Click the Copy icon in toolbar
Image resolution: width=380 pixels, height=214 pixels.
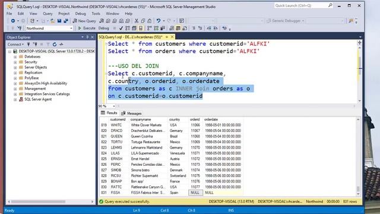[x=143, y=21]
